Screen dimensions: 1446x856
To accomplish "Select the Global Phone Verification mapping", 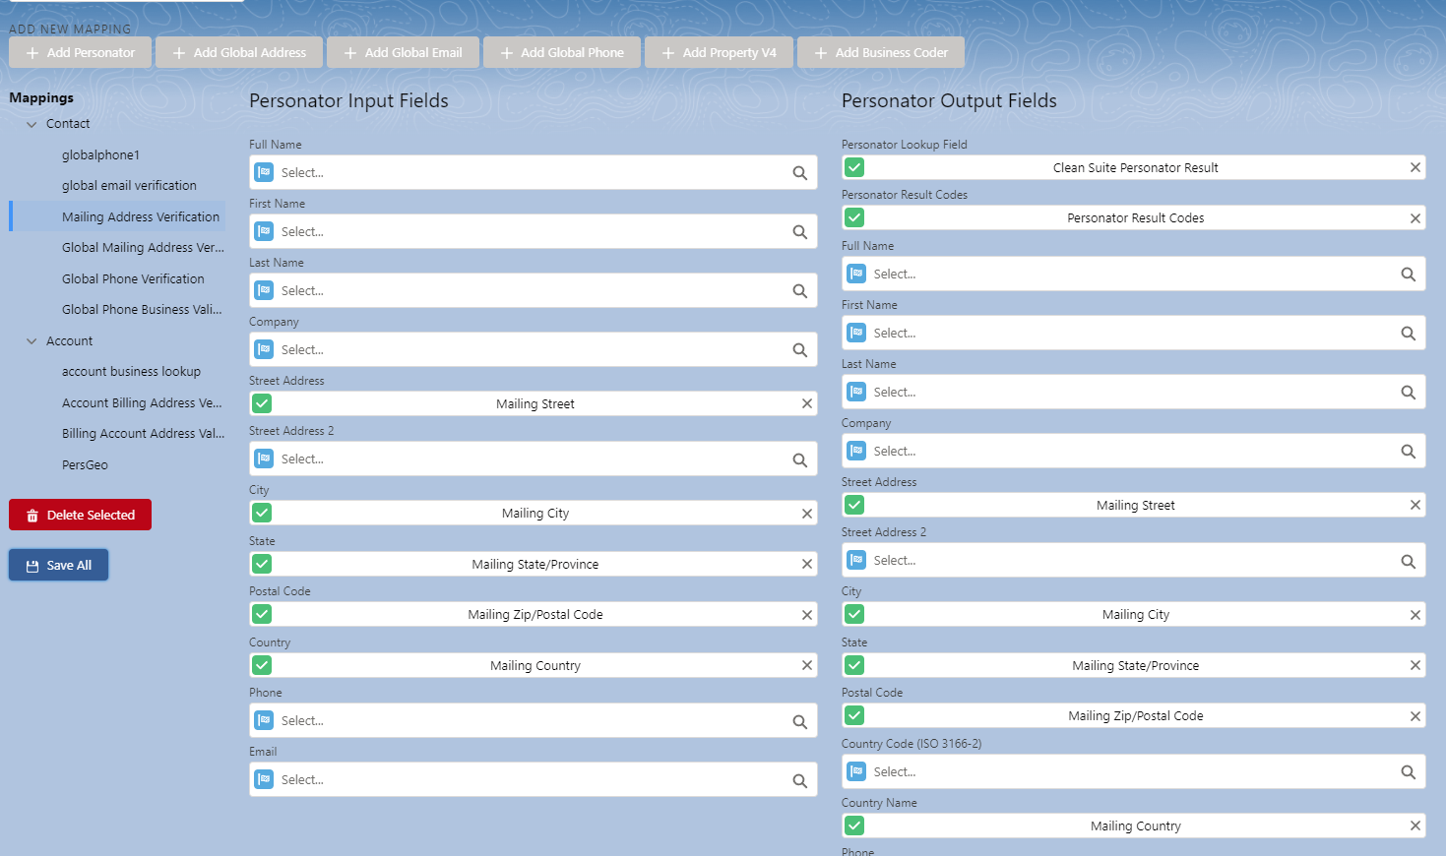I will click(x=133, y=279).
